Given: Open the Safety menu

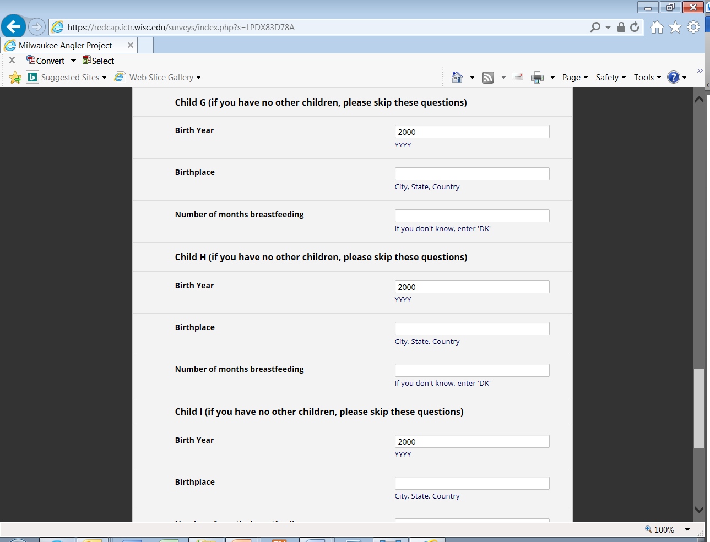Looking at the screenshot, I should (x=611, y=78).
